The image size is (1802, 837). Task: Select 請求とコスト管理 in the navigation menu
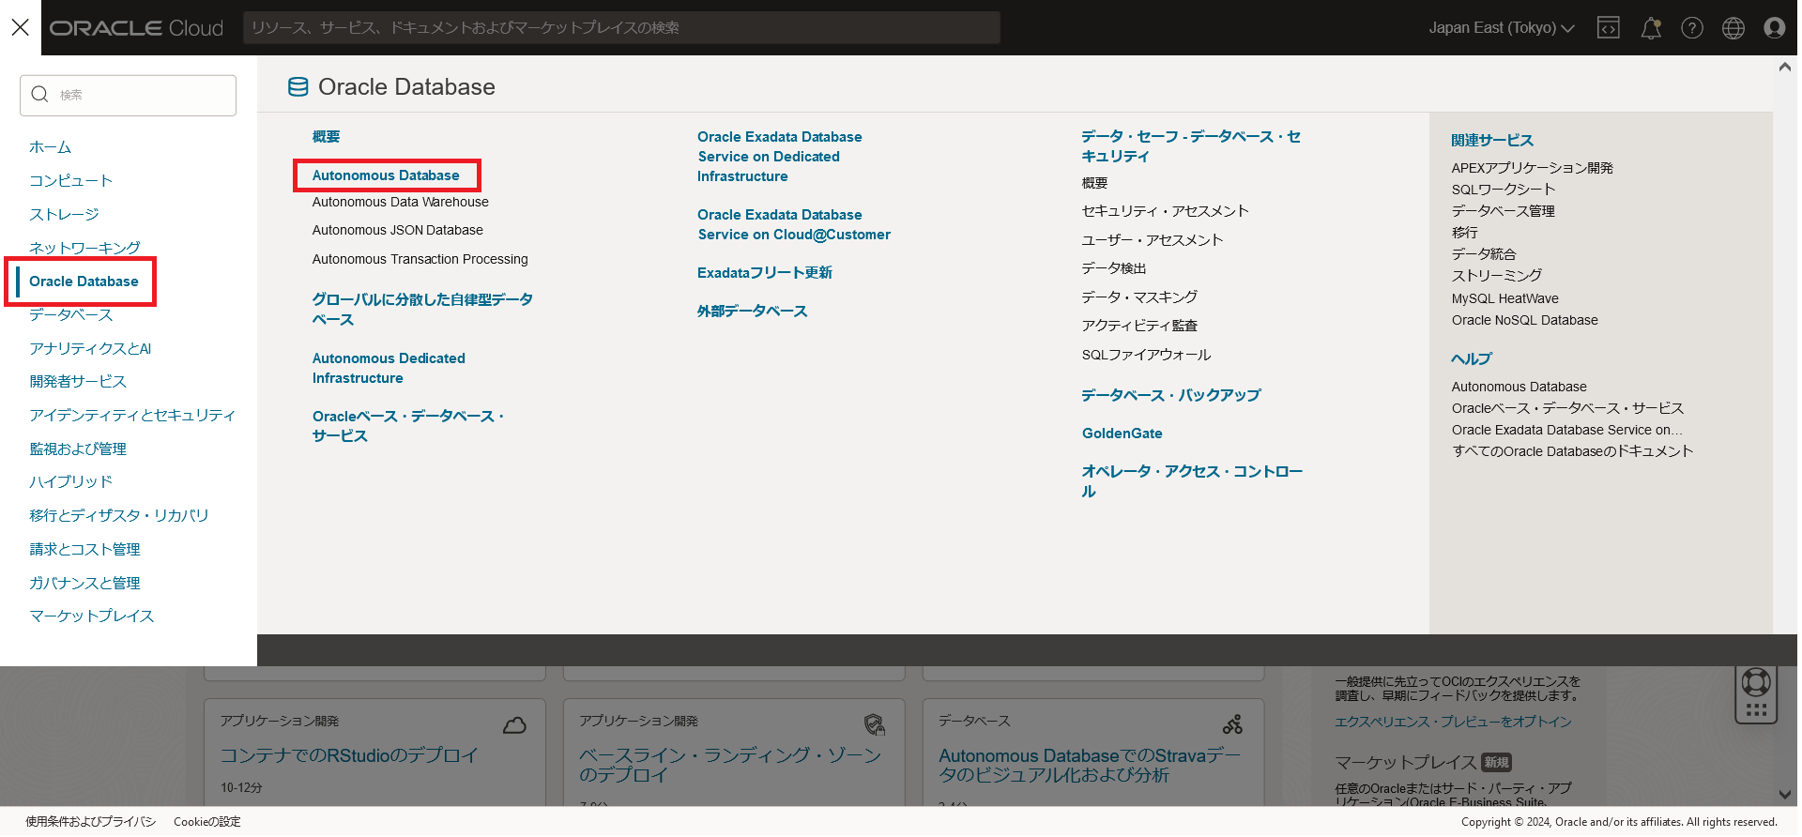tap(84, 550)
